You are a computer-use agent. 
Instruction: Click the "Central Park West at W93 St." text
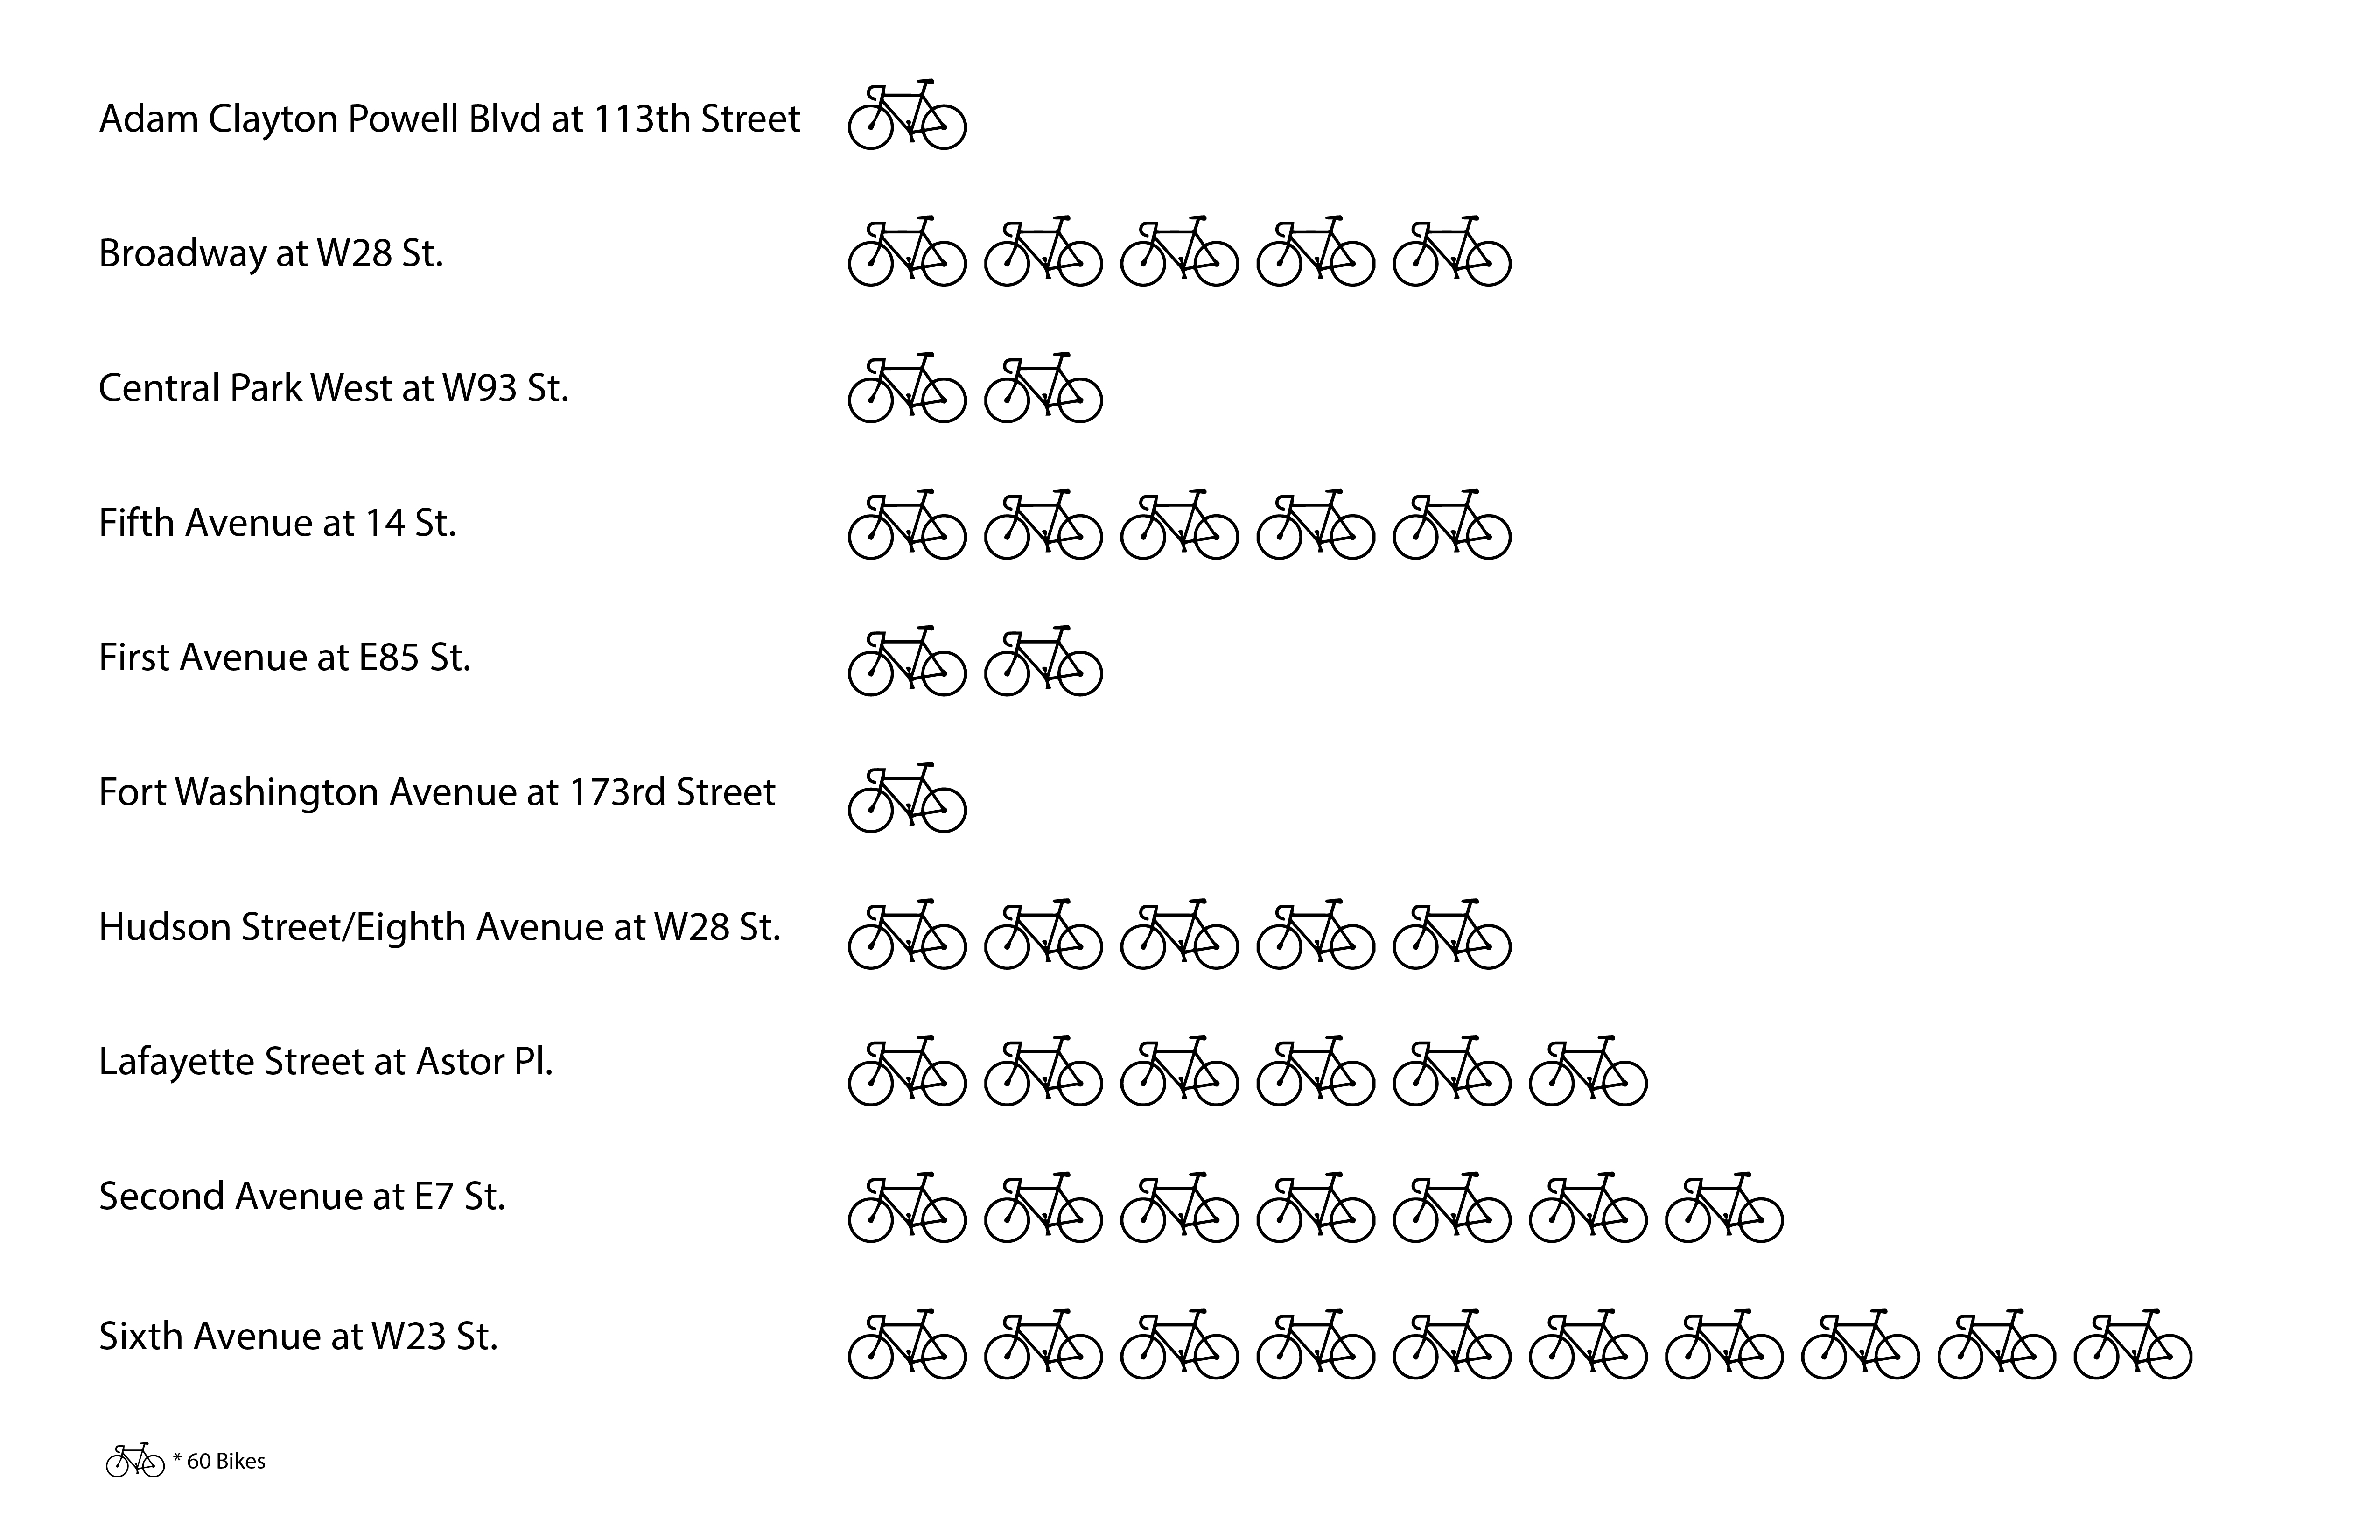(x=333, y=388)
